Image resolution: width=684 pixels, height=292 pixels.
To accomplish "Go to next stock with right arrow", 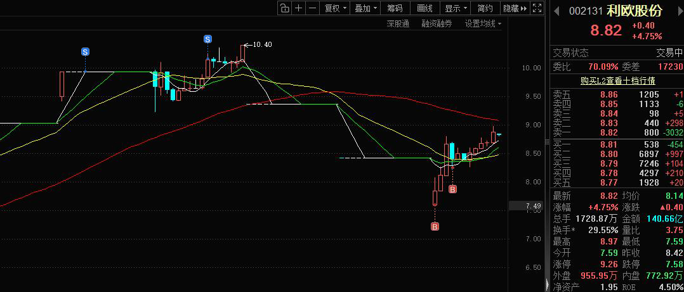I will tap(680, 11).
